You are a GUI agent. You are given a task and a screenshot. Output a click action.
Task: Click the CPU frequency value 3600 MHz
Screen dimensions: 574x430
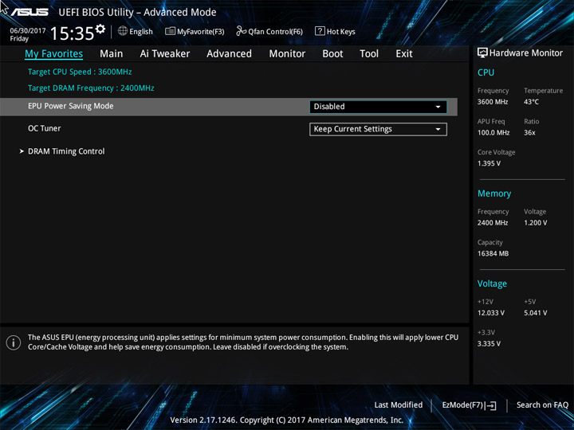493,102
